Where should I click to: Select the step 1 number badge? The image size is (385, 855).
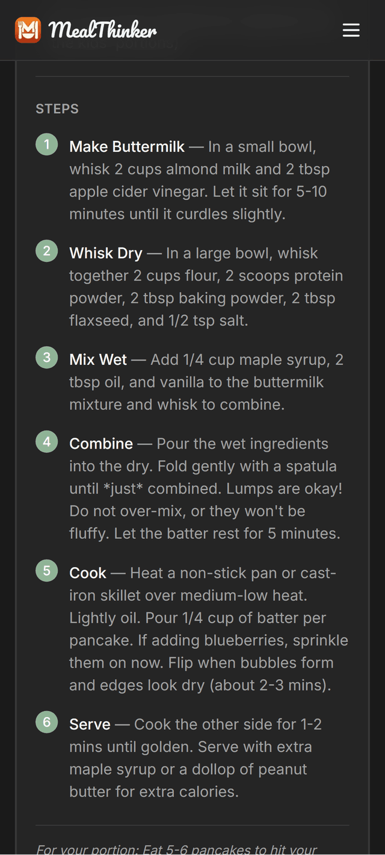point(46,145)
